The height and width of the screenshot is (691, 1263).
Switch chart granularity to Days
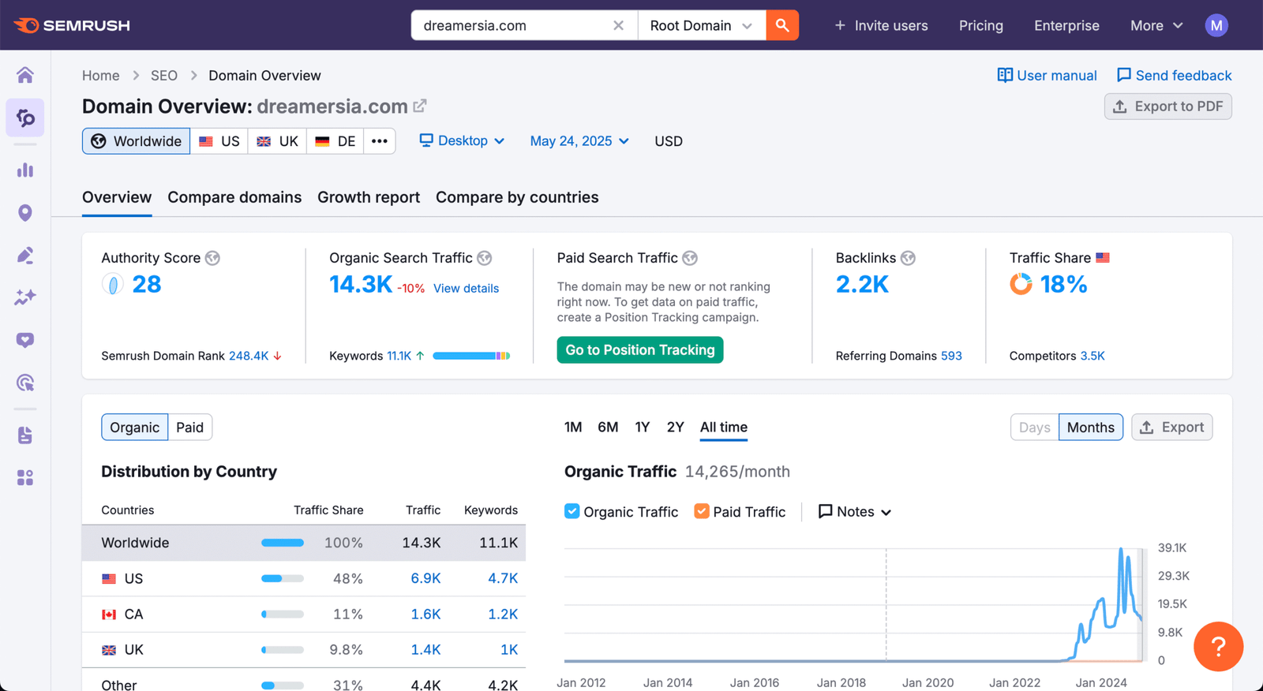(1034, 428)
